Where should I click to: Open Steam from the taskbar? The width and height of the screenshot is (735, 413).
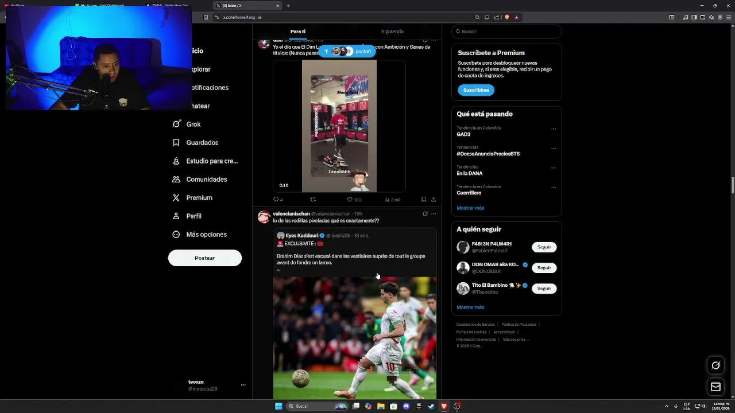click(431, 406)
